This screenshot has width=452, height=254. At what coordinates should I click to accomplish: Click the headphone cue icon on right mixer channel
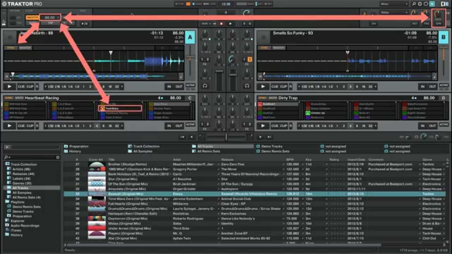(247, 86)
